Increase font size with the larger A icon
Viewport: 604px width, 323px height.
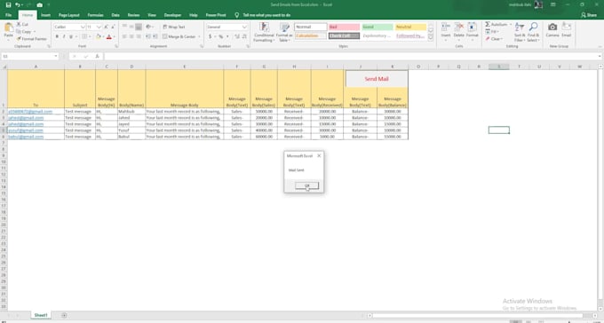click(107, 27)
